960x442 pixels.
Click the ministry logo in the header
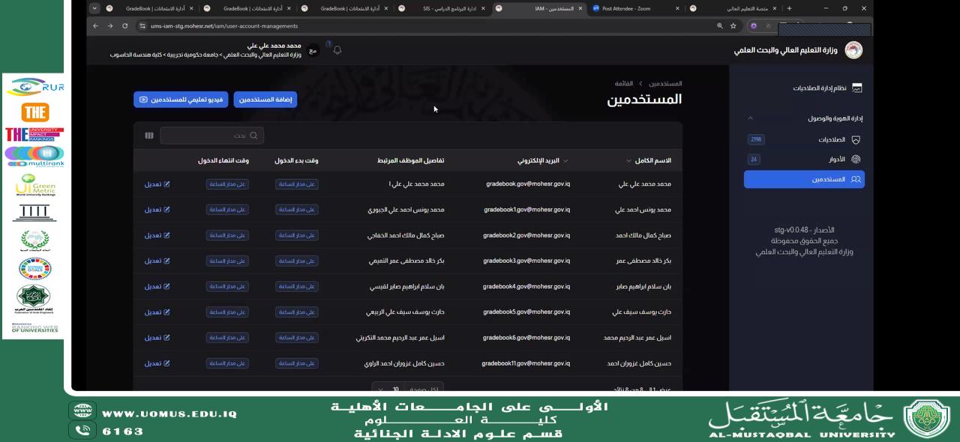click(853, 50)
